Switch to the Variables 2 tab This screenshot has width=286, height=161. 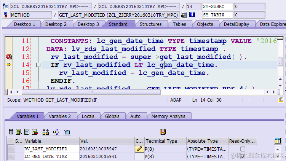(x=60, y=116)
